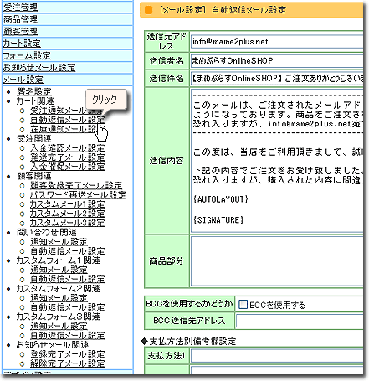Open カスタムメール3設定 link
This screenshot has height=381, width=369.
pyautogui.click(x=68, y=223)
